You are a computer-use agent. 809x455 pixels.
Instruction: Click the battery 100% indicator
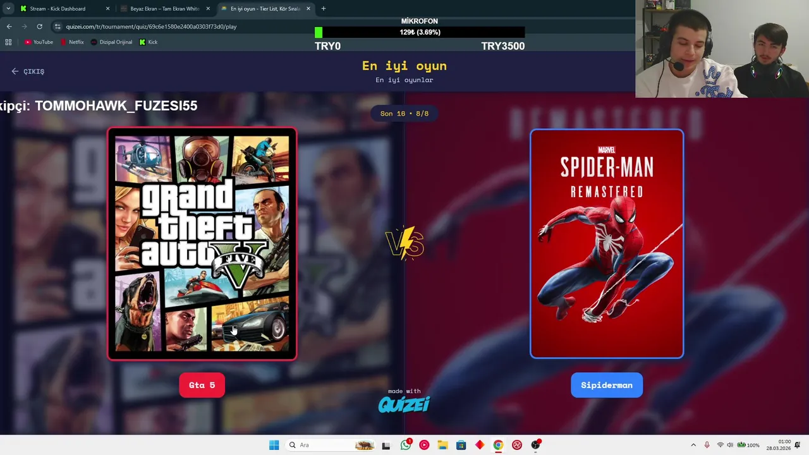(x=748, y=445)
